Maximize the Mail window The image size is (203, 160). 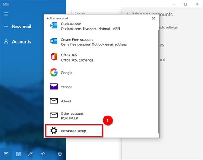click(x=185, y=4)
